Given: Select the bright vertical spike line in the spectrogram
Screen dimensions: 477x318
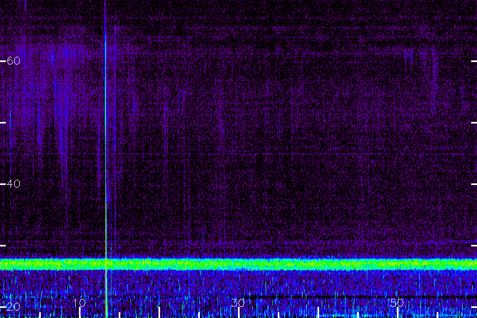Looking at the screenshot, I should (106, 159).
